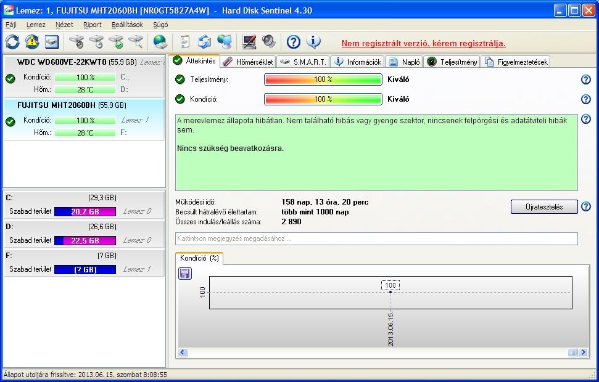Select the F: partition entry

84,262
